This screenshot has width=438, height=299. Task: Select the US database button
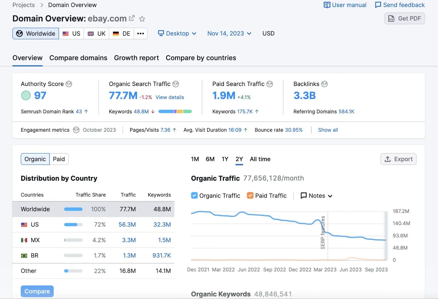[71, 33]
